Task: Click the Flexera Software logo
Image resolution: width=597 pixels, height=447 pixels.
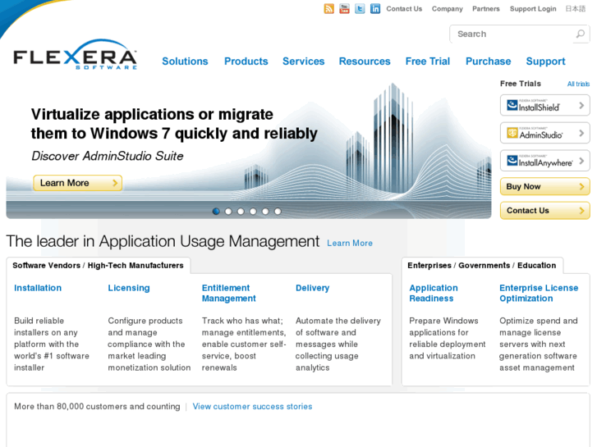Action: pos(75,56)
